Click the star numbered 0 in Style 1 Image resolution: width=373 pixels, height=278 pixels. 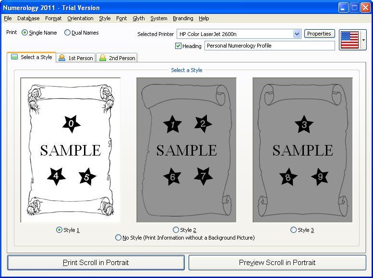click(71, 124)
